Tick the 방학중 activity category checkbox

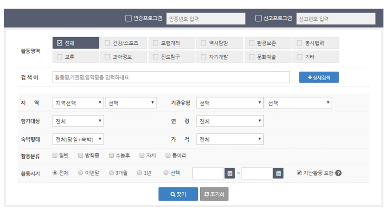coord(81,155)
